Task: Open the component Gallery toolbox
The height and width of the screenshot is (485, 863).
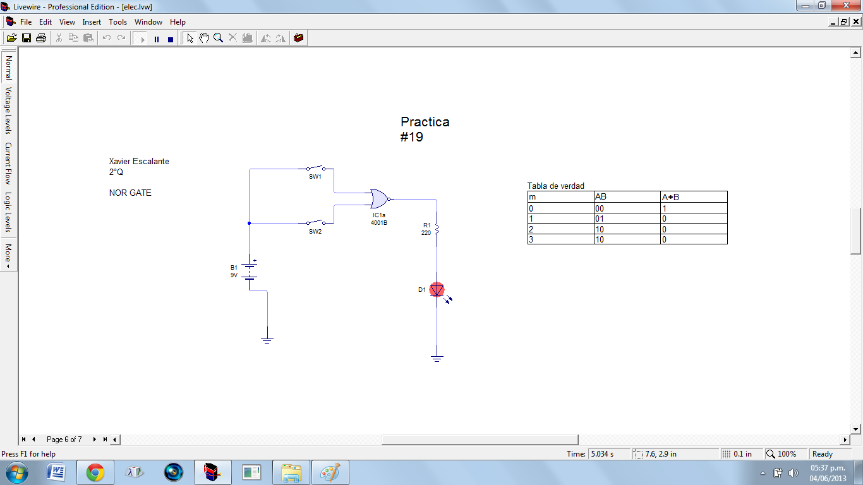Action: [298, 38]
